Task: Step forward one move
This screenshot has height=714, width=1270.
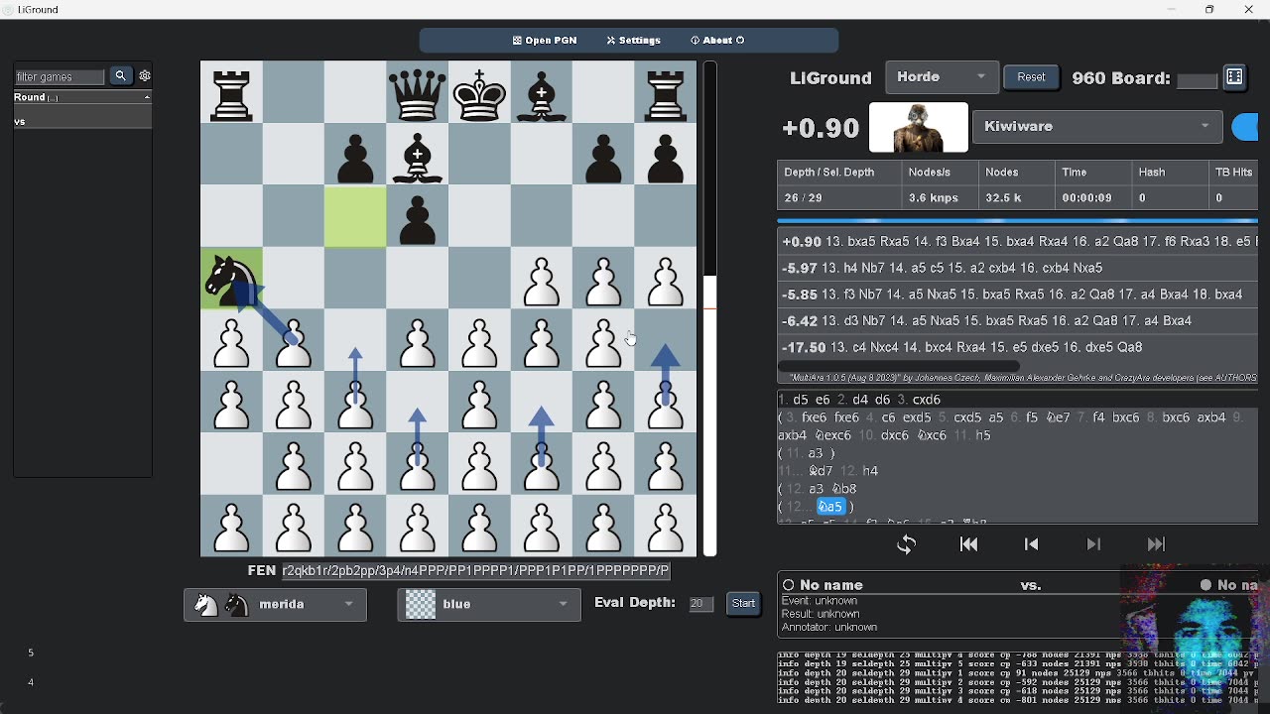Action: click(1094, 544)
